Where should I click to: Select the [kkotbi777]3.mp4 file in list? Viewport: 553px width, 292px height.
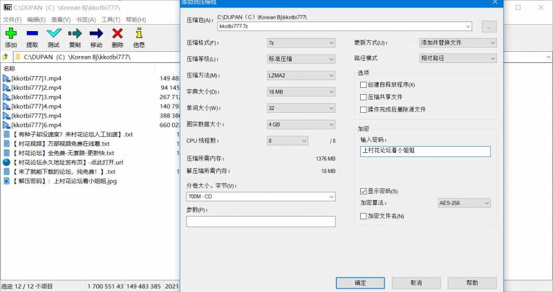pyautogui.click(x=37, y=98)
